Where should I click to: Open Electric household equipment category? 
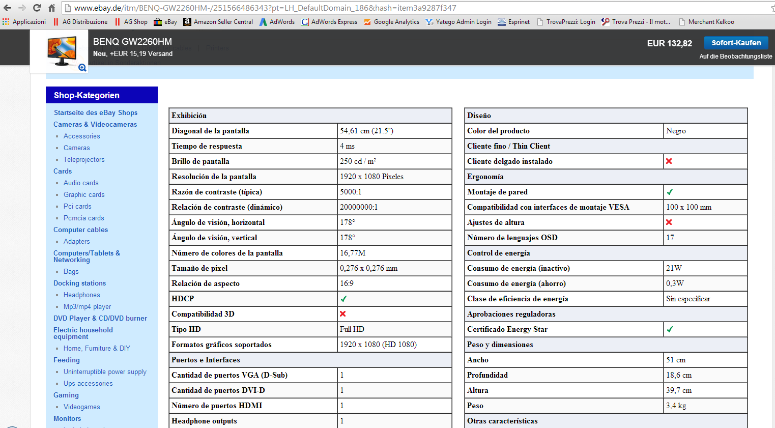[x=83, y=333]
